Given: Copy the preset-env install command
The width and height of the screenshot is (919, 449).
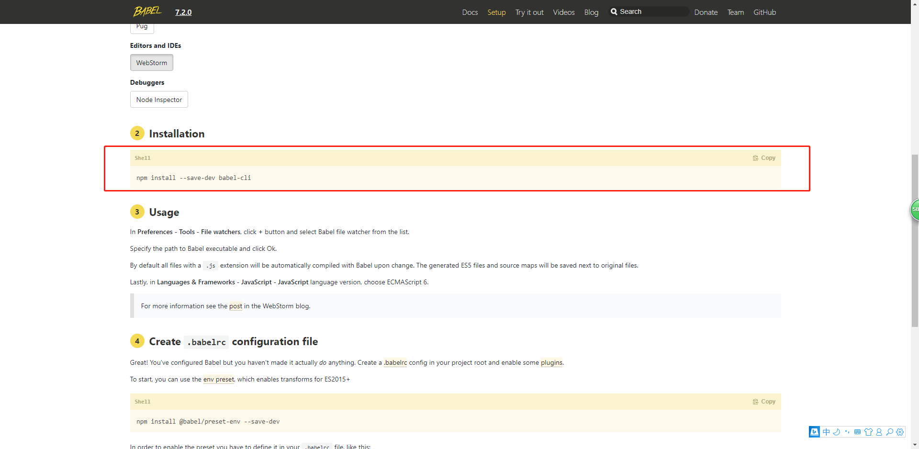Looking at the screenshot, I should tap(764, 402).
